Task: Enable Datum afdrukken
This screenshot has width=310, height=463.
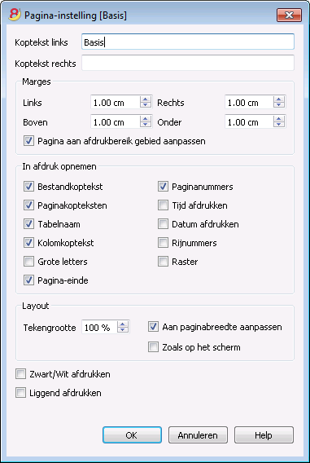Action: [x=163, y=224]
